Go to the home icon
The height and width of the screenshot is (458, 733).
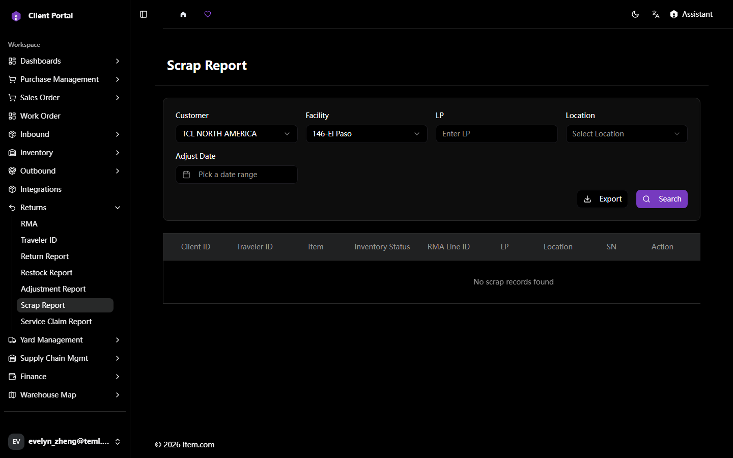pyautogui.click(x=183, y=14)
